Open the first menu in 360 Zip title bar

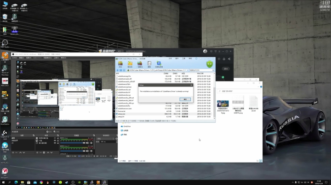click(170, 59)
